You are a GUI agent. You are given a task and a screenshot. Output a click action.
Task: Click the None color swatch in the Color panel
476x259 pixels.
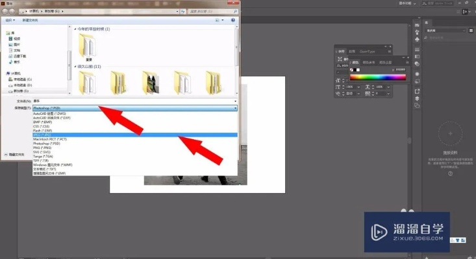pyautogui.click(x=351, y=70)
